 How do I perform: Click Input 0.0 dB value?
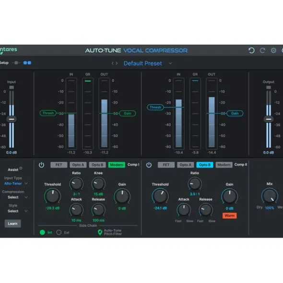tap(12, 152)
